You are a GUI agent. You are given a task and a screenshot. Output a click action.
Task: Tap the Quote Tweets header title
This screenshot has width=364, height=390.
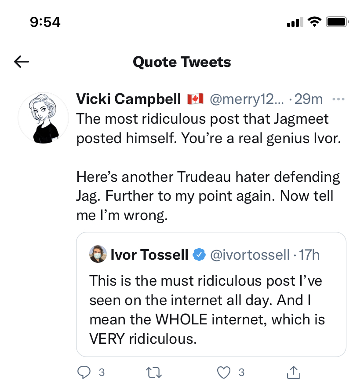(182, 62)
